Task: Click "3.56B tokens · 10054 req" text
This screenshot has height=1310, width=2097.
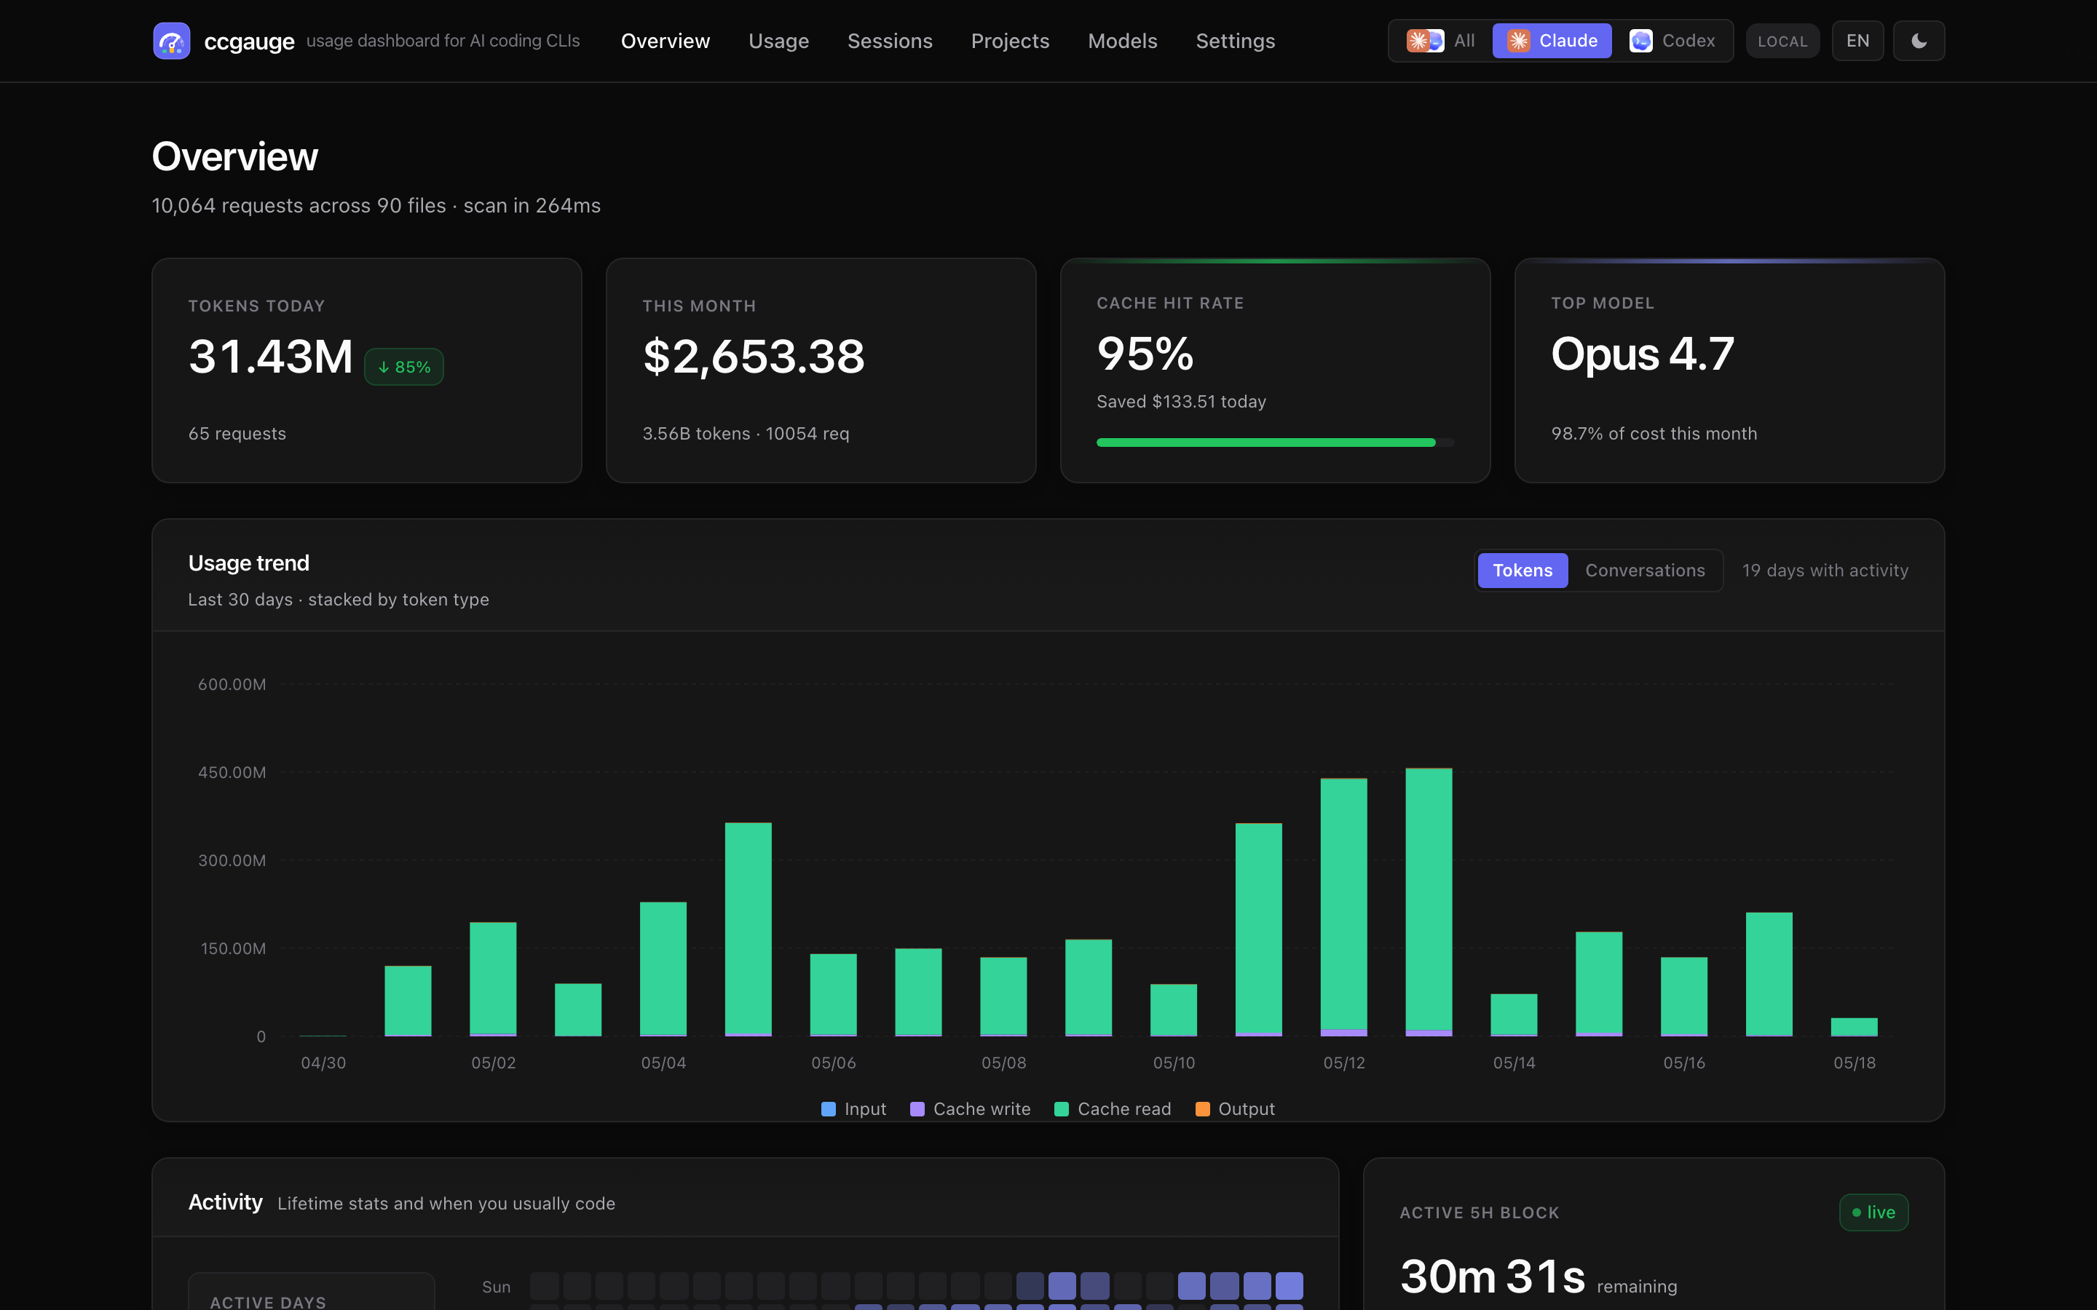Action: 745,433
